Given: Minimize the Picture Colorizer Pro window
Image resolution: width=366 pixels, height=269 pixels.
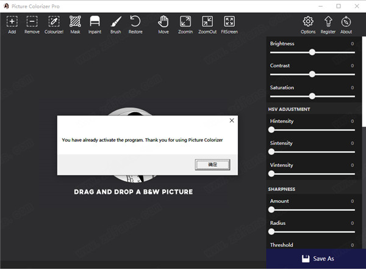Looking at the screenshot, I should click(320, 6).
